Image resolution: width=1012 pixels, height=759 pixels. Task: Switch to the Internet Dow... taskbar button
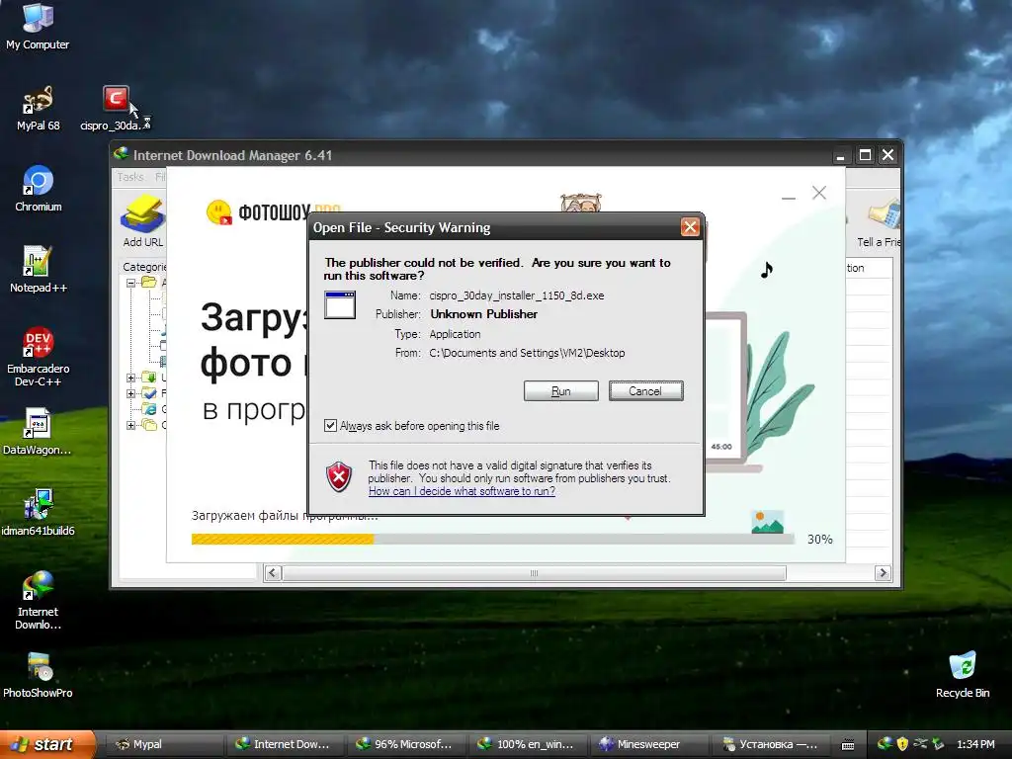tap(287, 744)
